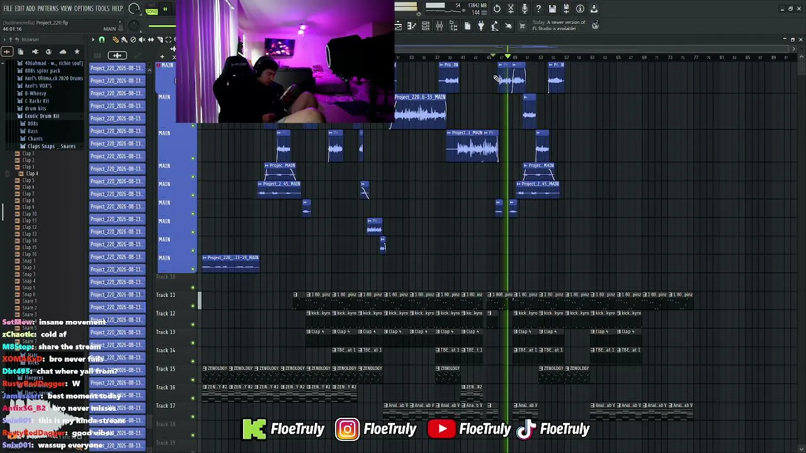Toggle the magnet snap button
This screenshot has width=806, height=453.
pyautogui.click(x=101, y=40)
